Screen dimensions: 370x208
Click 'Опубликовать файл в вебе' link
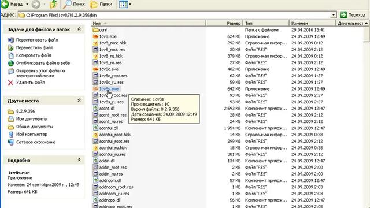click(x=43, y=63)
